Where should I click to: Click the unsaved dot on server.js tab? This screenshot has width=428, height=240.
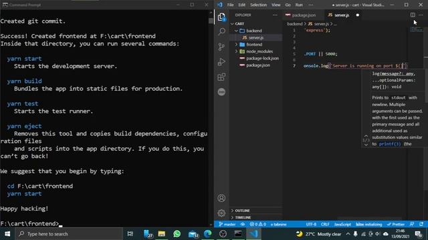[x=358, y=15]
